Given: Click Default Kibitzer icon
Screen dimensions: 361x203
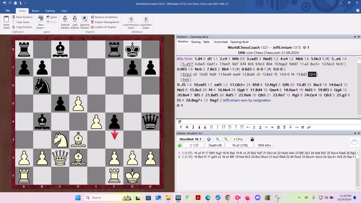Looking at the screenshot, I should point(65,22).
